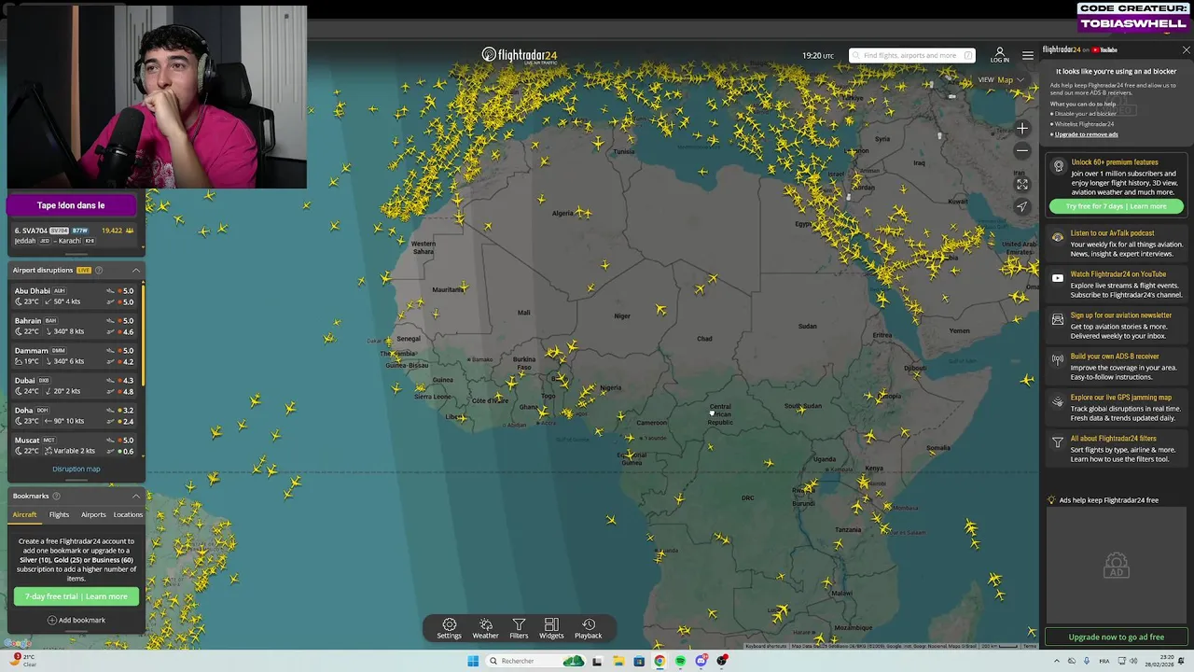Open the Weather layer tool
Viewport: 1194px width, 672px height.
pyautogui.click(x=485, y=628)
